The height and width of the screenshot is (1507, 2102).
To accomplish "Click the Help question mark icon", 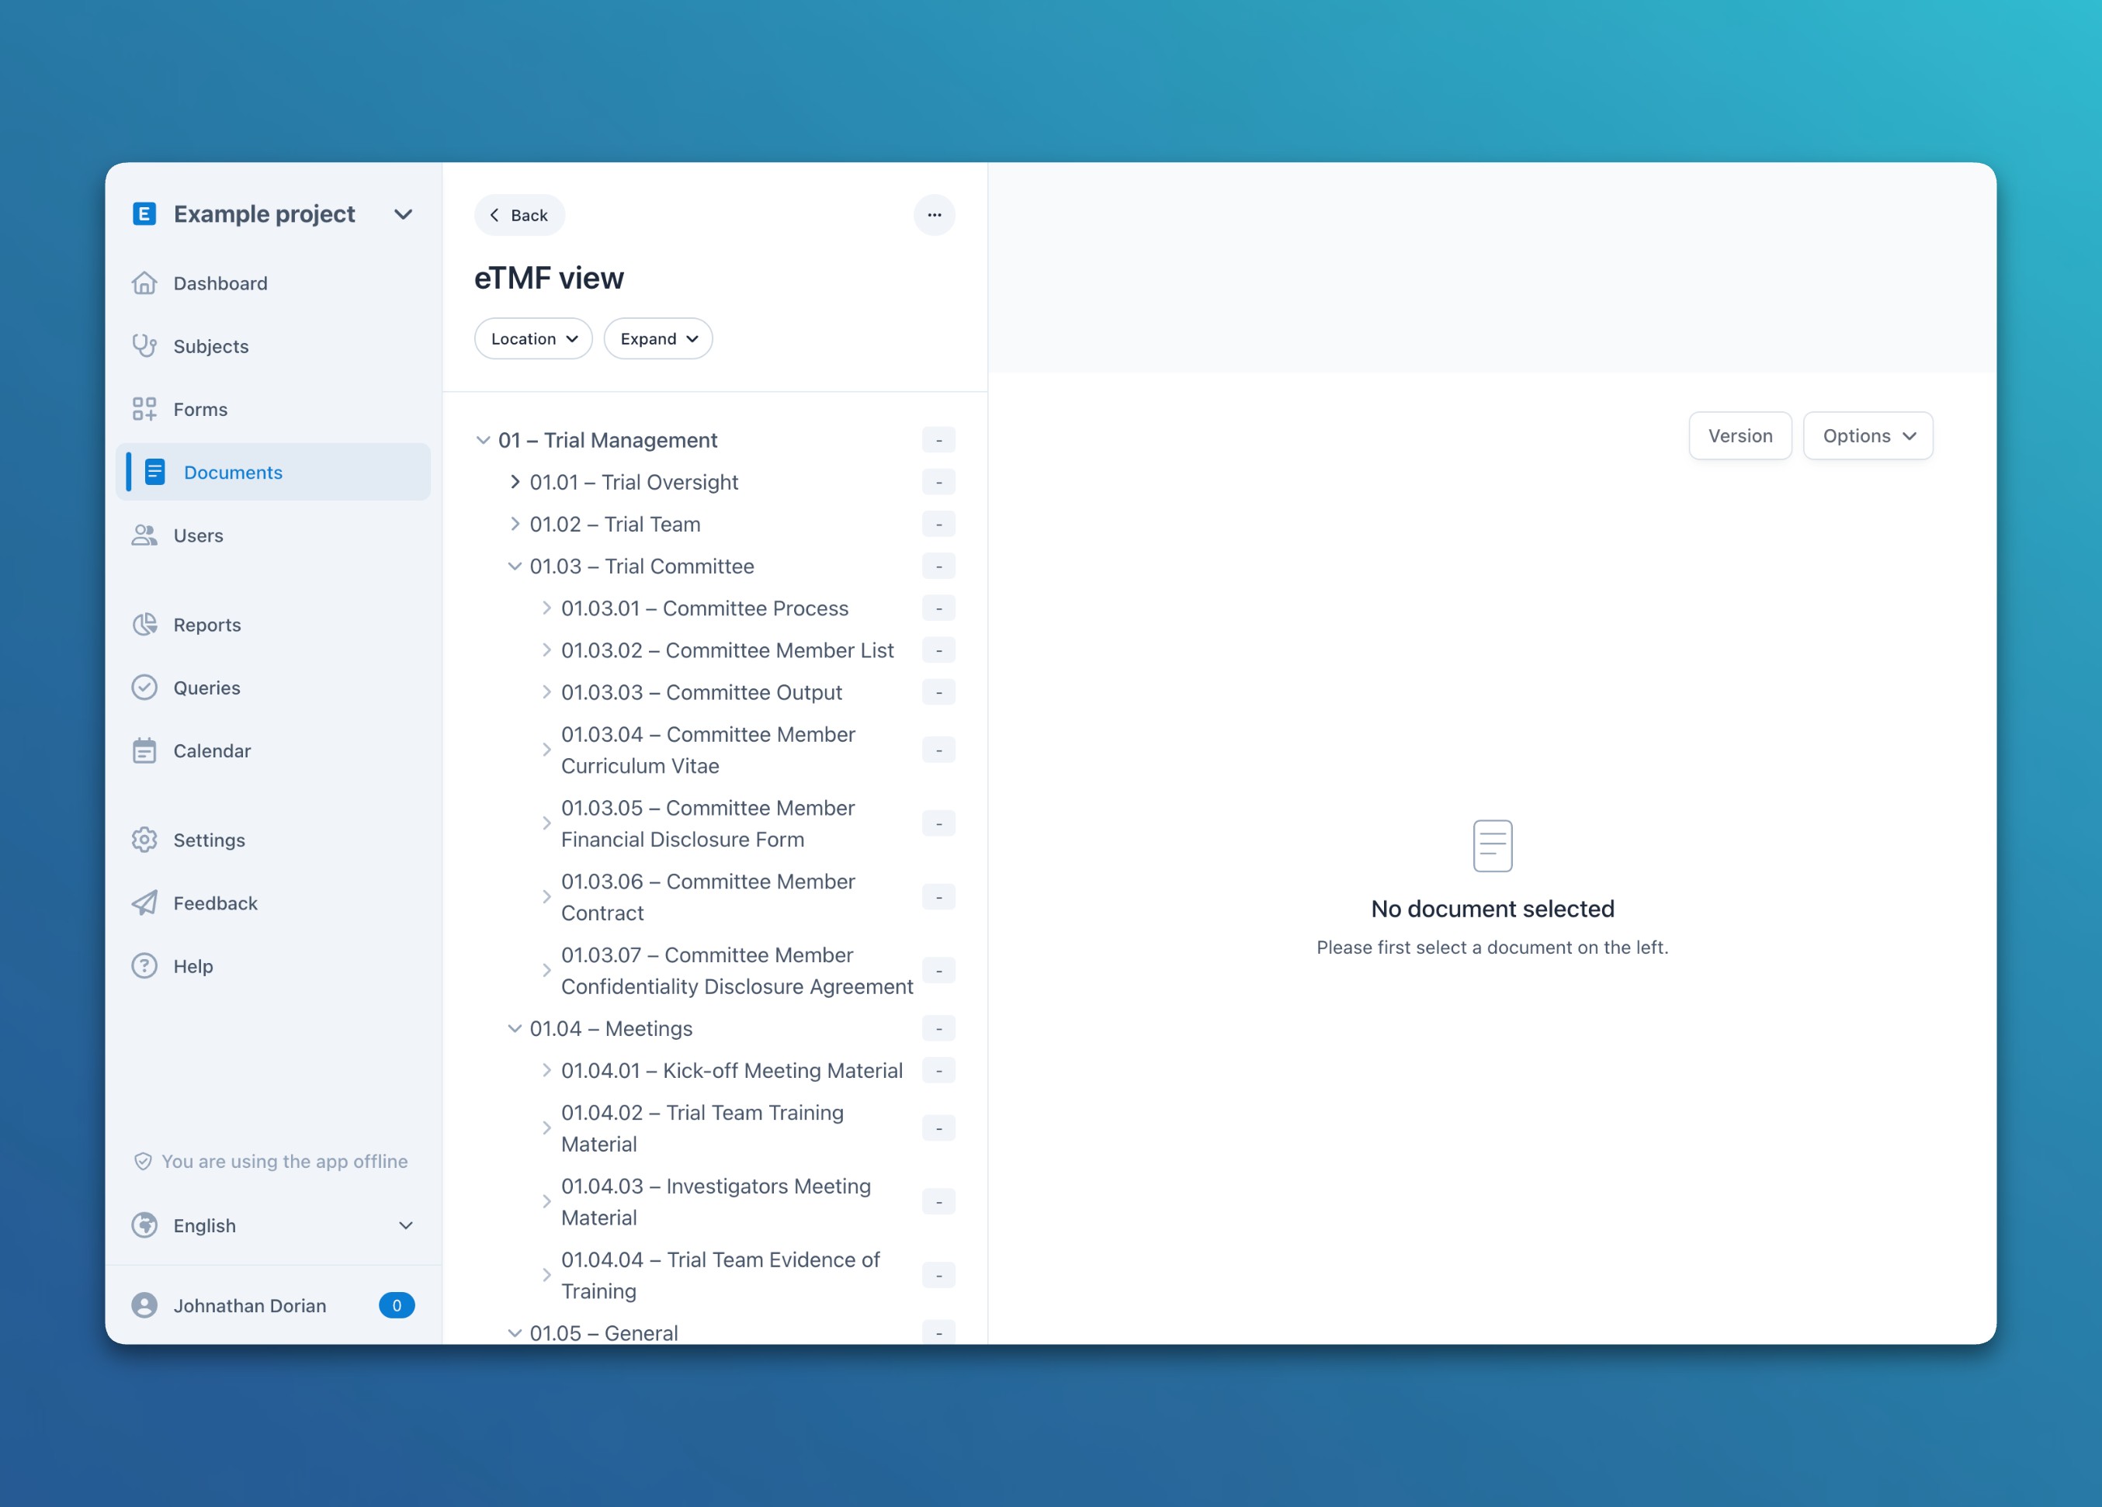I will [x=144, y=966].
